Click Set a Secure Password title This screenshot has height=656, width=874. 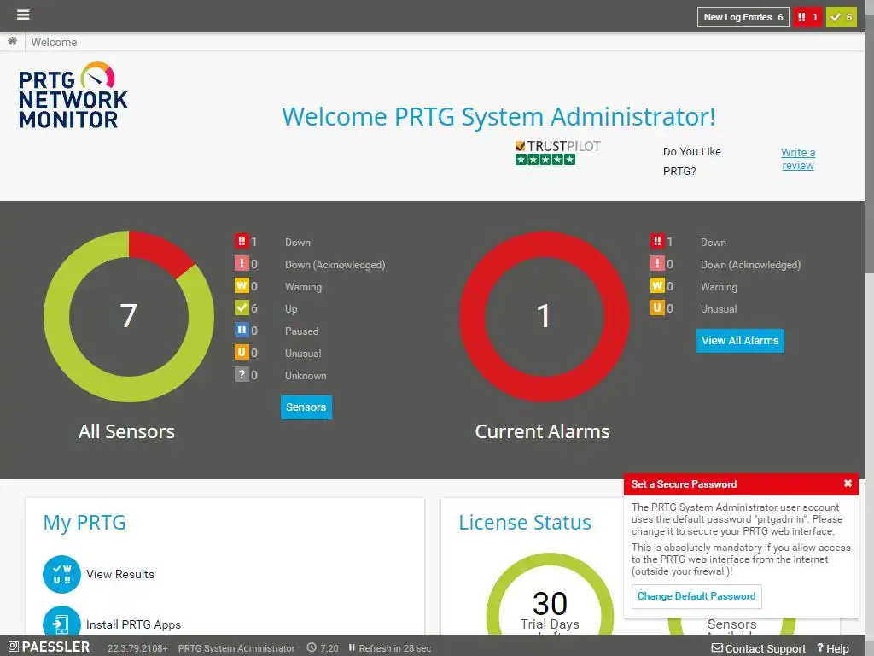pyautogui.click(x=684, y=484)
